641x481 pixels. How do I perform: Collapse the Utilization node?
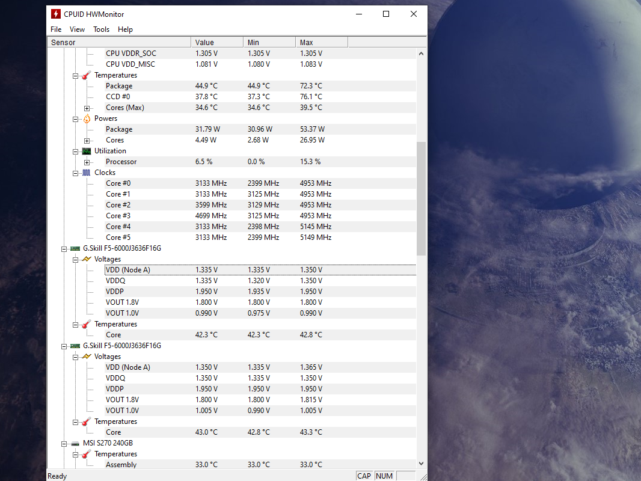tap(75, 152)
